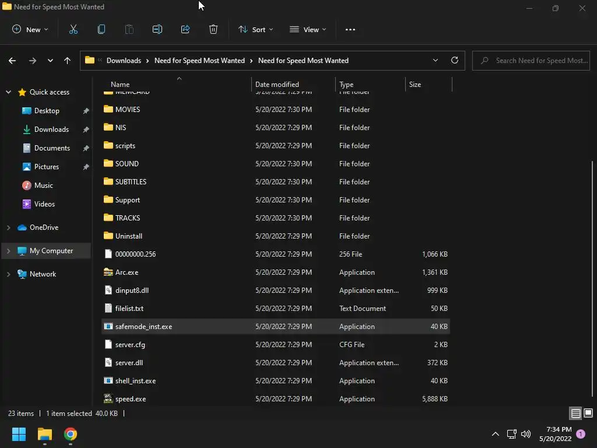Click the Copy icon in the toolbar
The width and height of the screenshot is (597, 448).
pos(101,29)
